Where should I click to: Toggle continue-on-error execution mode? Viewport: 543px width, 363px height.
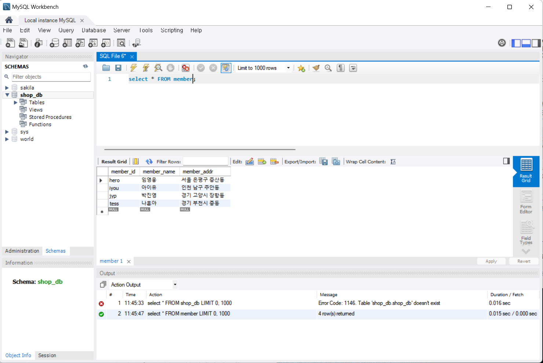pos(186,68)
